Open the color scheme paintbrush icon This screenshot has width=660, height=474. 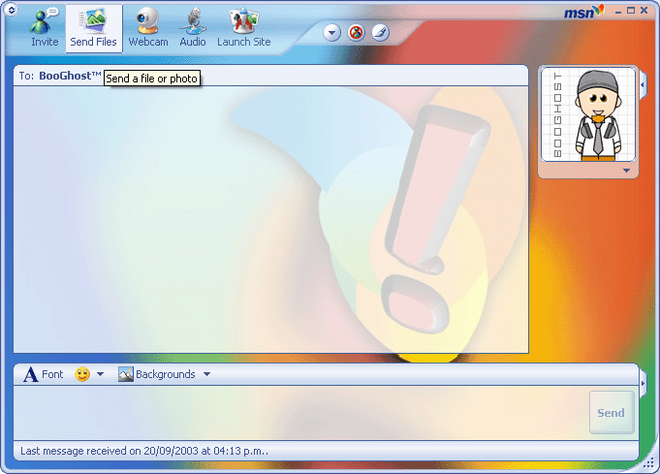(380, 32)
